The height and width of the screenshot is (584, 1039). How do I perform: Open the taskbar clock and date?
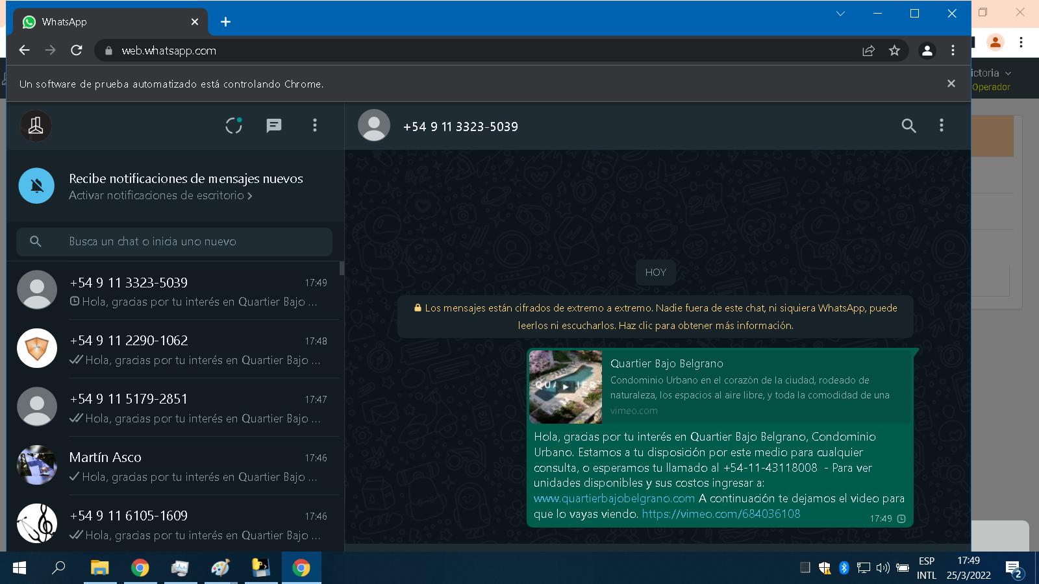pos(968,568)
